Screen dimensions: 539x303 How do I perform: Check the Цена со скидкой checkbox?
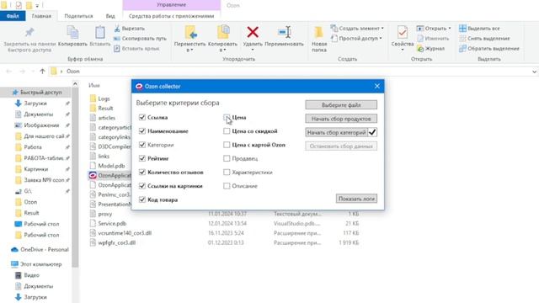[x=227, y=131]
